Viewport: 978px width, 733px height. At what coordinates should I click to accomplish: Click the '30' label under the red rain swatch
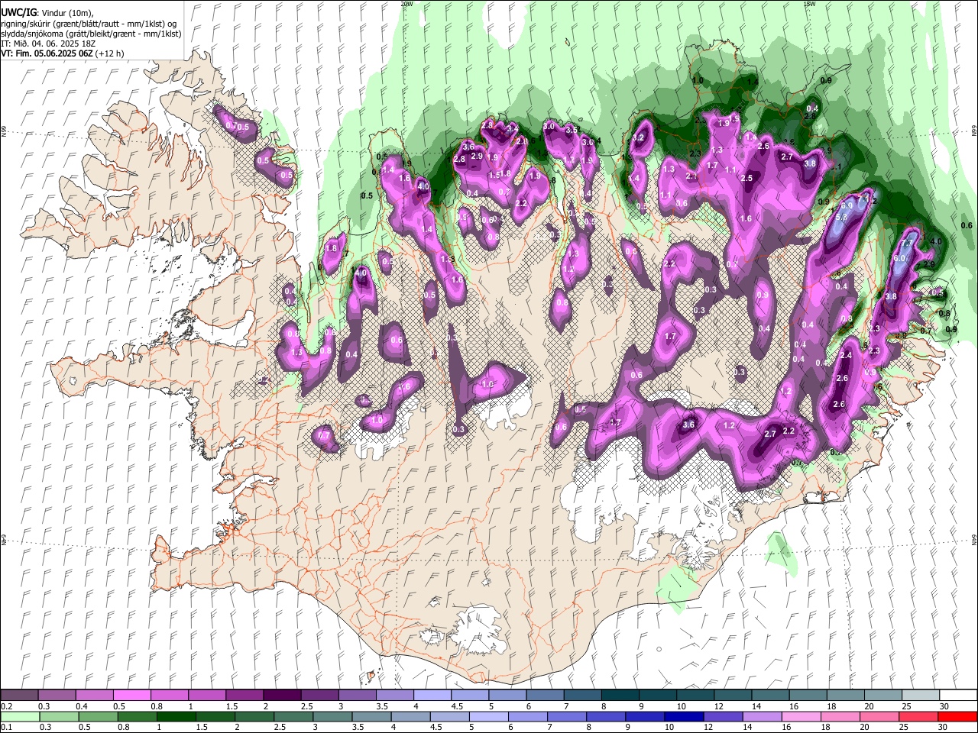944,728
